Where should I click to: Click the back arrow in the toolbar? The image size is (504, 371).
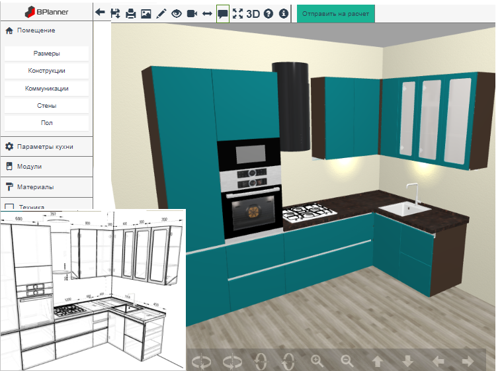(100, 13)
